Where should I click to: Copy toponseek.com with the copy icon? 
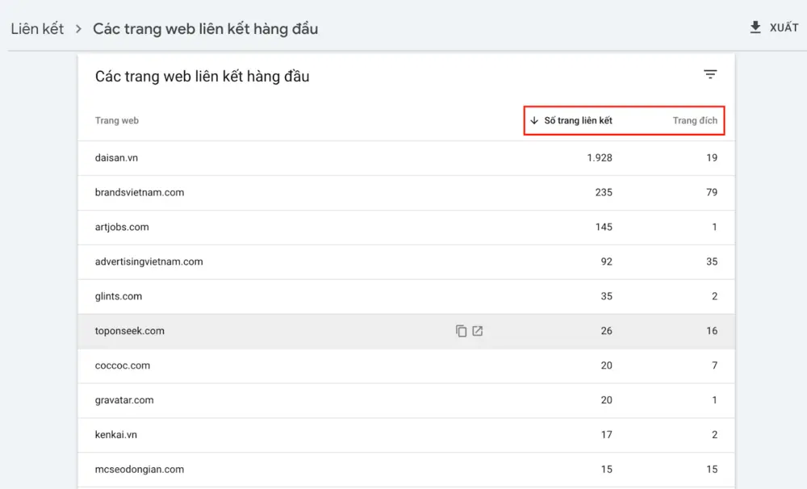(461, 331)
